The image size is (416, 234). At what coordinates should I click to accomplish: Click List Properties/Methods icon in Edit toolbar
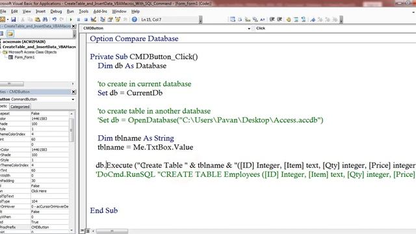coord(233,19)
